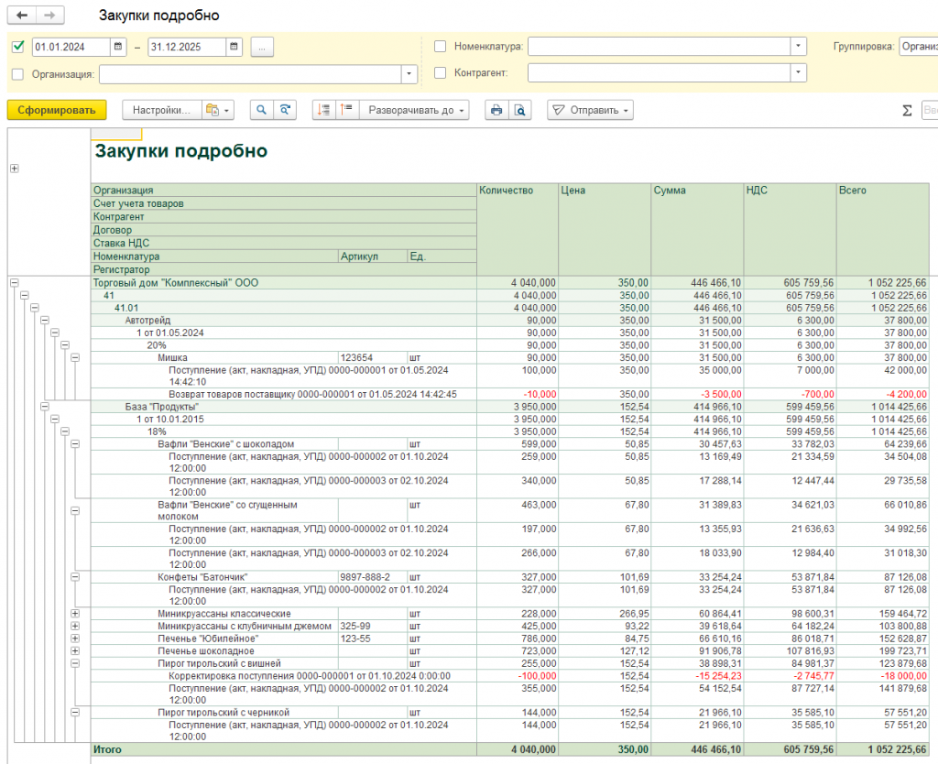The image size is (938, 764).
Task: Select the Всего column header
Action: tap(883, 230)
